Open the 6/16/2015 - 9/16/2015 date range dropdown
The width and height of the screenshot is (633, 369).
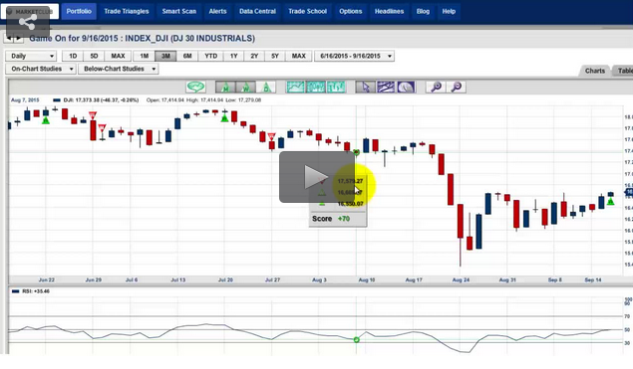pyautogui.click(x=354, y=56)
